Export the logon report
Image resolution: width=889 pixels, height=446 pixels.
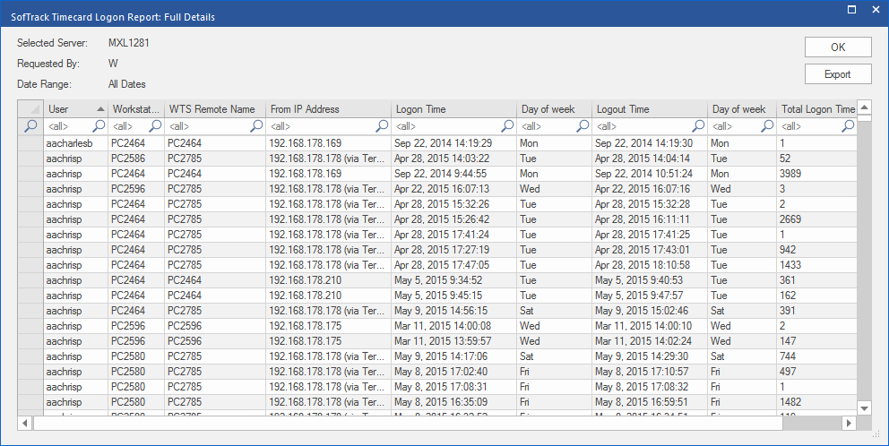837,74
